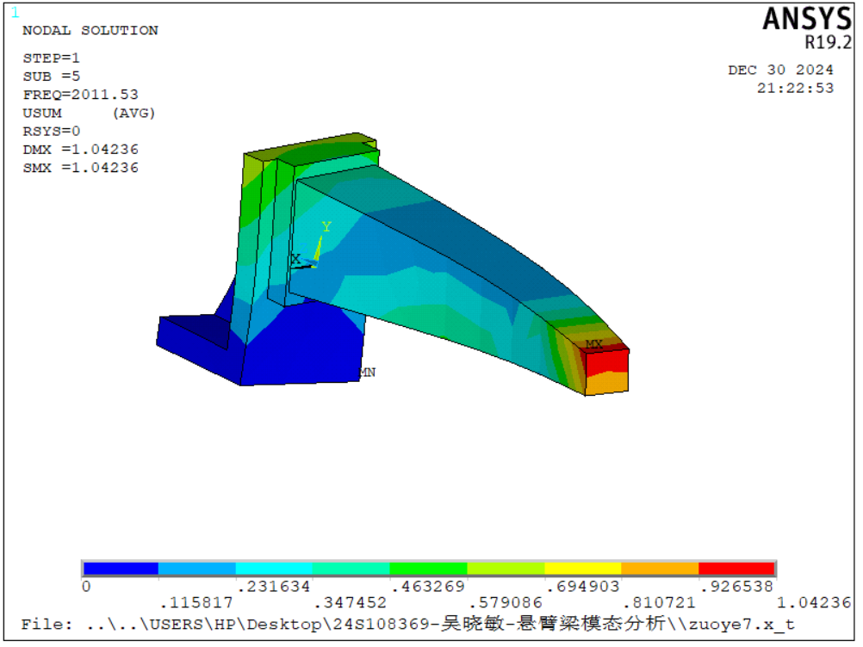This screenshot has height=647, width=863.
Task: Click the SUB =5 text
Action: [51, 76]
